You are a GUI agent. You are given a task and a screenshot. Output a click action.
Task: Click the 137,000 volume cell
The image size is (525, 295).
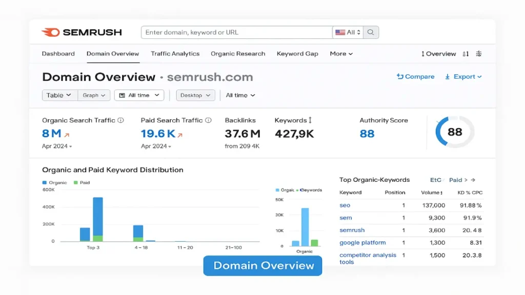[434, 205]
